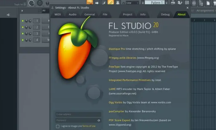216x130 pixels.
Task: Click the E-mail address field
Action: pos(78,114)
